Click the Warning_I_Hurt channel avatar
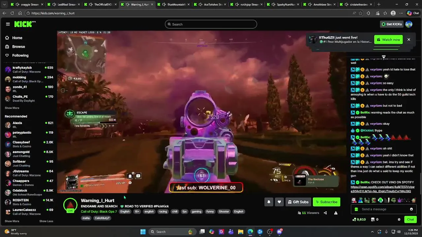This screenshot has width=422, height=237. [70, 205]
